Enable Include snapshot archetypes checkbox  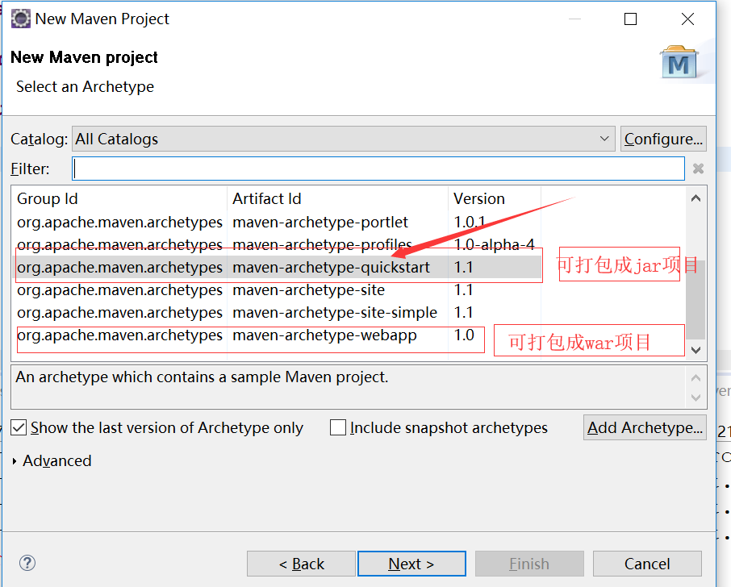coord(339,428)
